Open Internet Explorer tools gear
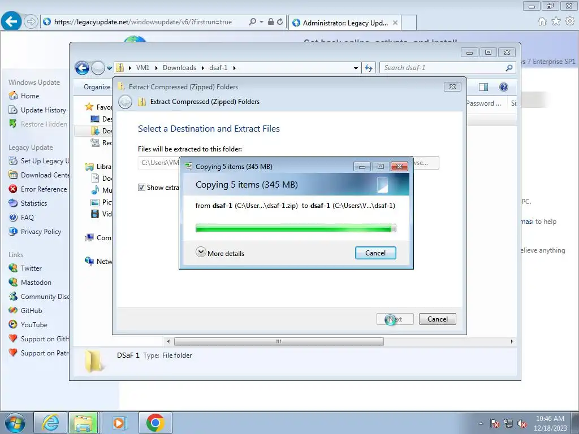This screenshot has height=434, width=579. point(570,21)
